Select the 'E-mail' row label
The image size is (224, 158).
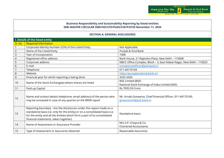(x=30, y=66)
